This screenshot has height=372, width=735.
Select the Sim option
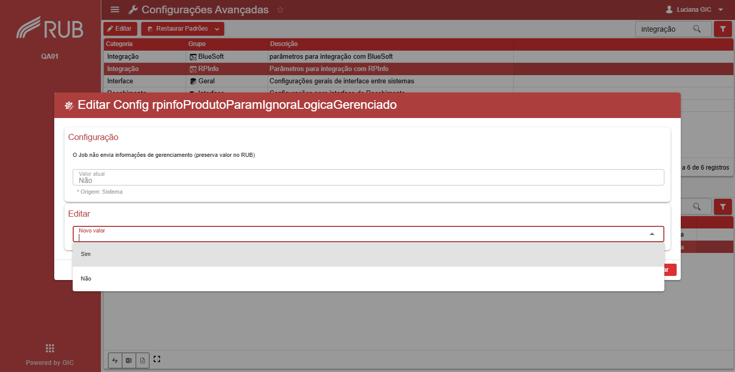[x=369, y=254]
